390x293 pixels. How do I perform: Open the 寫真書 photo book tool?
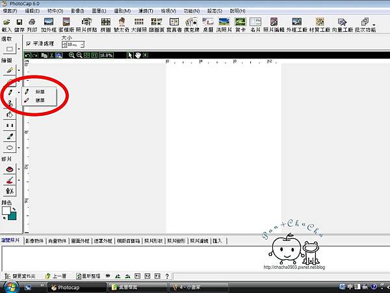click(x=174, y=25)
